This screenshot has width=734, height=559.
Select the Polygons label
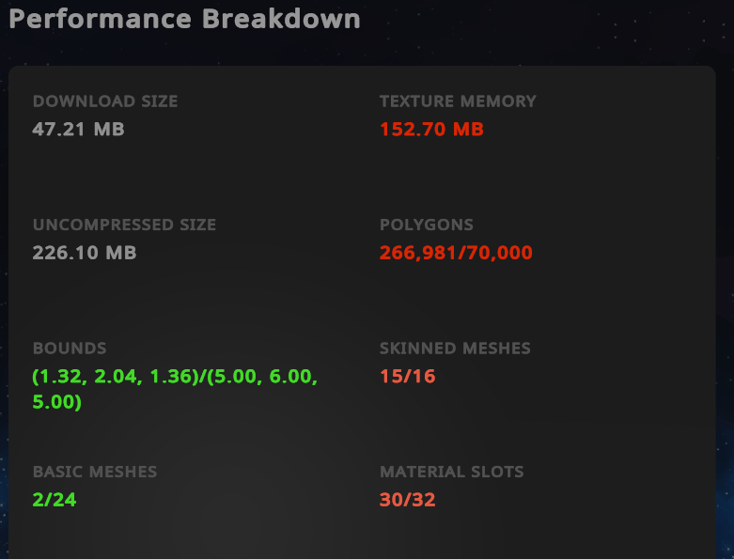(x=427, y=225)
